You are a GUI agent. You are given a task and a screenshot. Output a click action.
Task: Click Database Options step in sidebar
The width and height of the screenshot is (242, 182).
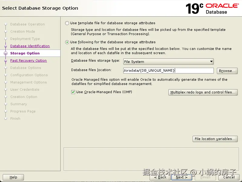tap(26, 68)
